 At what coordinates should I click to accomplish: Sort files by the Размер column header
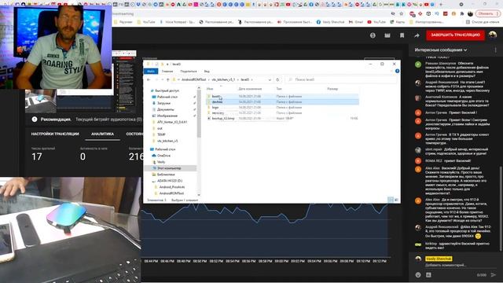click(332, 89)
